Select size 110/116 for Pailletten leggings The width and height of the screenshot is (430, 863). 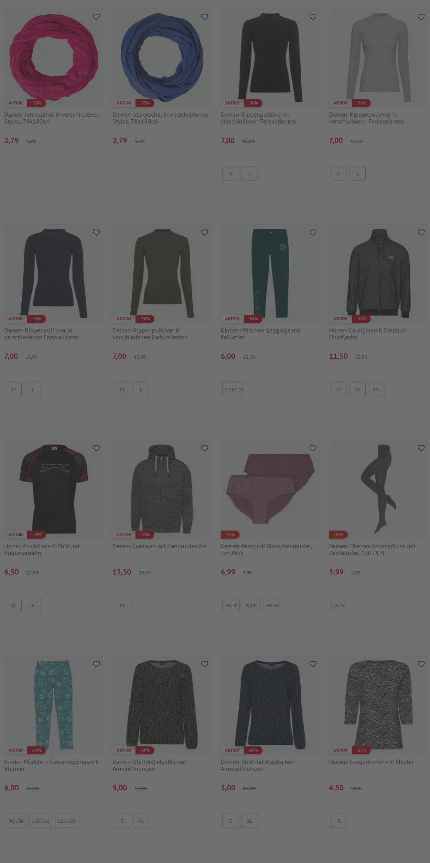tap(234, 389)
